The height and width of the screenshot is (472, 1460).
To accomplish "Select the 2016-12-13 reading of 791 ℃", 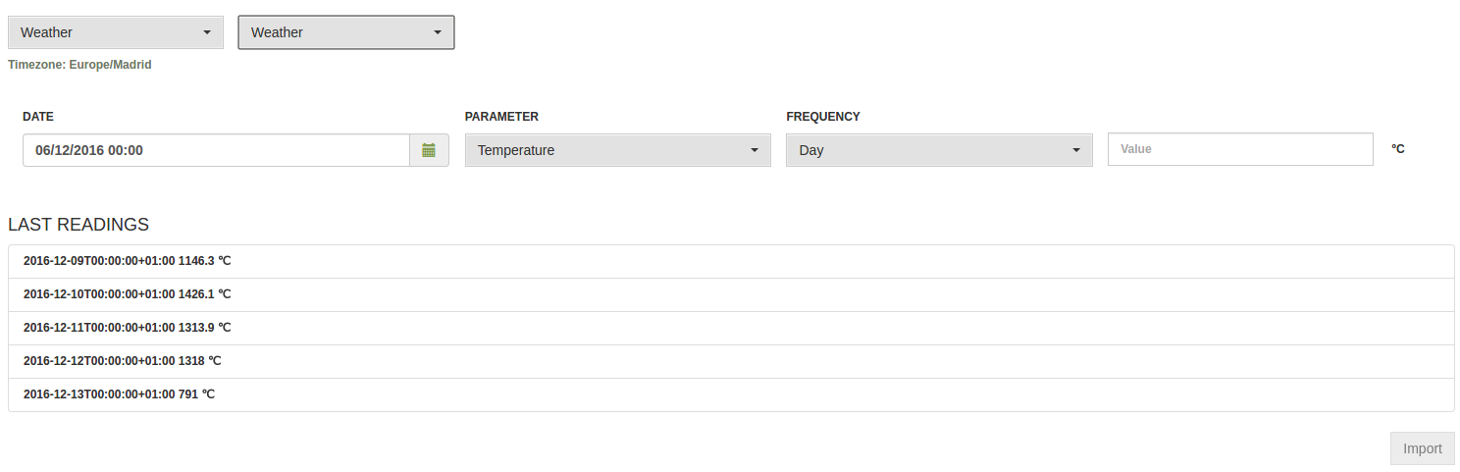I will point(119,394).
